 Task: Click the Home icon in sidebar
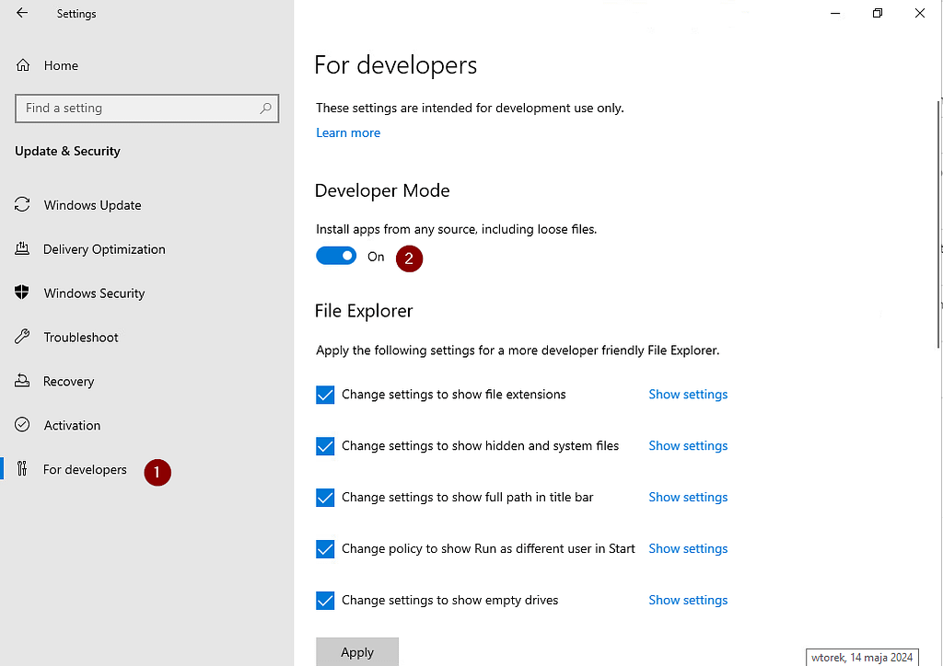point(24,65)
